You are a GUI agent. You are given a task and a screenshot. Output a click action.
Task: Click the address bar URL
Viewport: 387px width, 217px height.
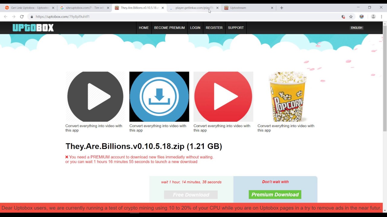coord(63,17)
